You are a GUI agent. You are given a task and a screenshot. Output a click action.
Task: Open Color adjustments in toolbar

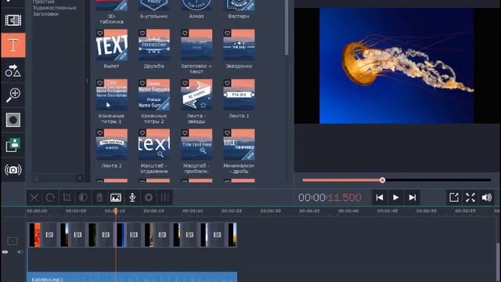click(83, 197)
